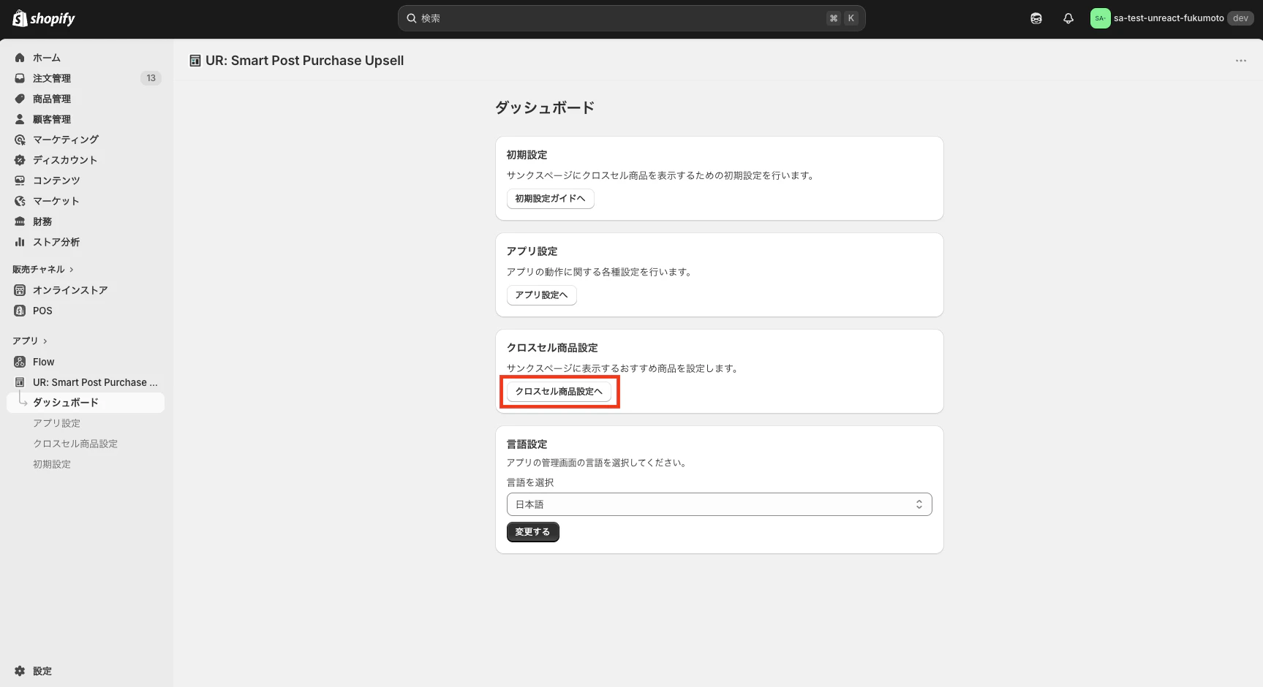Screen dimensions: 1263x687
Task: Select the ダッシュボード sidebar item
Action: coord(86,403)
